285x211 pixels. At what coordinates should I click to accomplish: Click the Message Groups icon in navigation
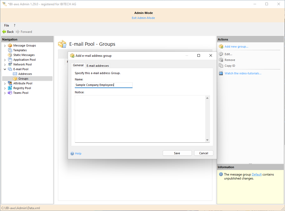tap(10, 45)
